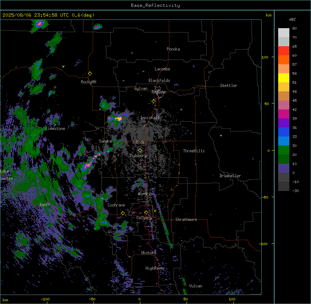The image size is (311, 304).
Task: Pick the royal blue 33–36 dBZ legend swatch
Action: pyautogui.click(x=284, y=132)
